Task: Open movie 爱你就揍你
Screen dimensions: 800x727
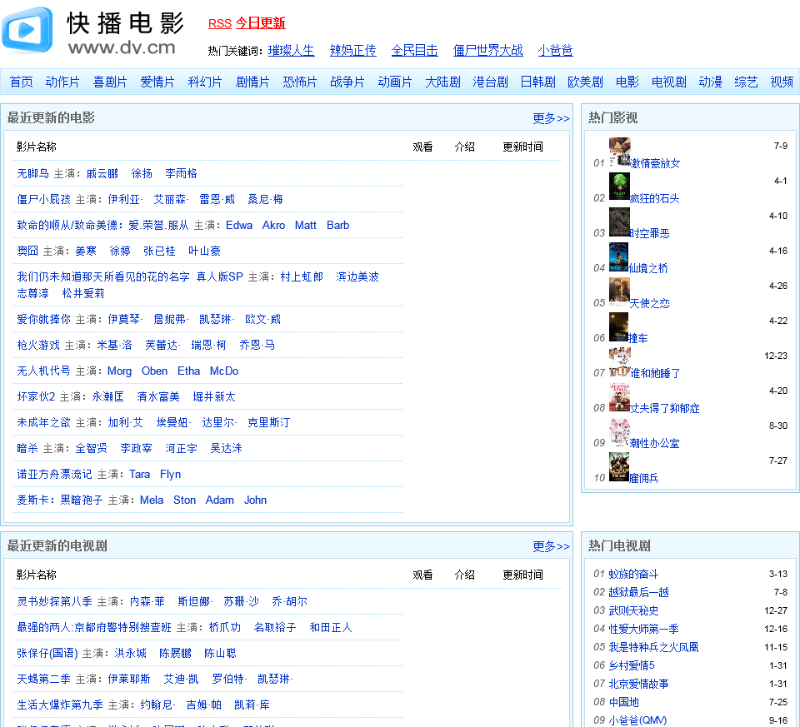Action: (43, 319)
